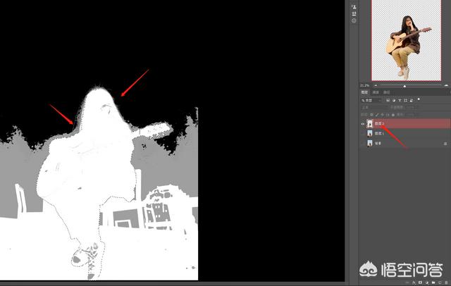Switch to the Paths tab

tap(386, 92)
